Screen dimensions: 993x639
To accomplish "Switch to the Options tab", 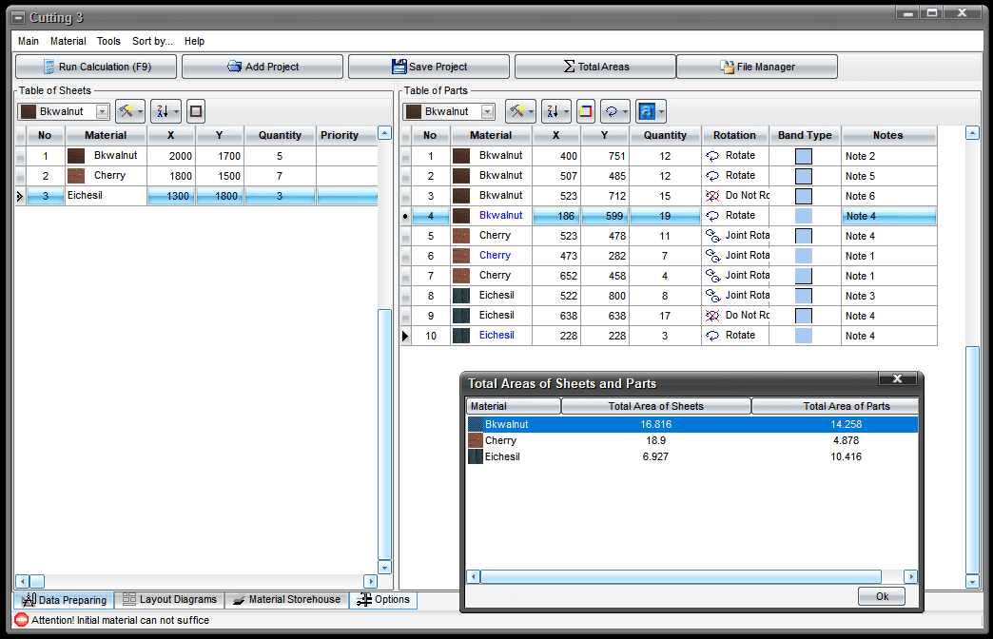I will (x=383, y=599).
